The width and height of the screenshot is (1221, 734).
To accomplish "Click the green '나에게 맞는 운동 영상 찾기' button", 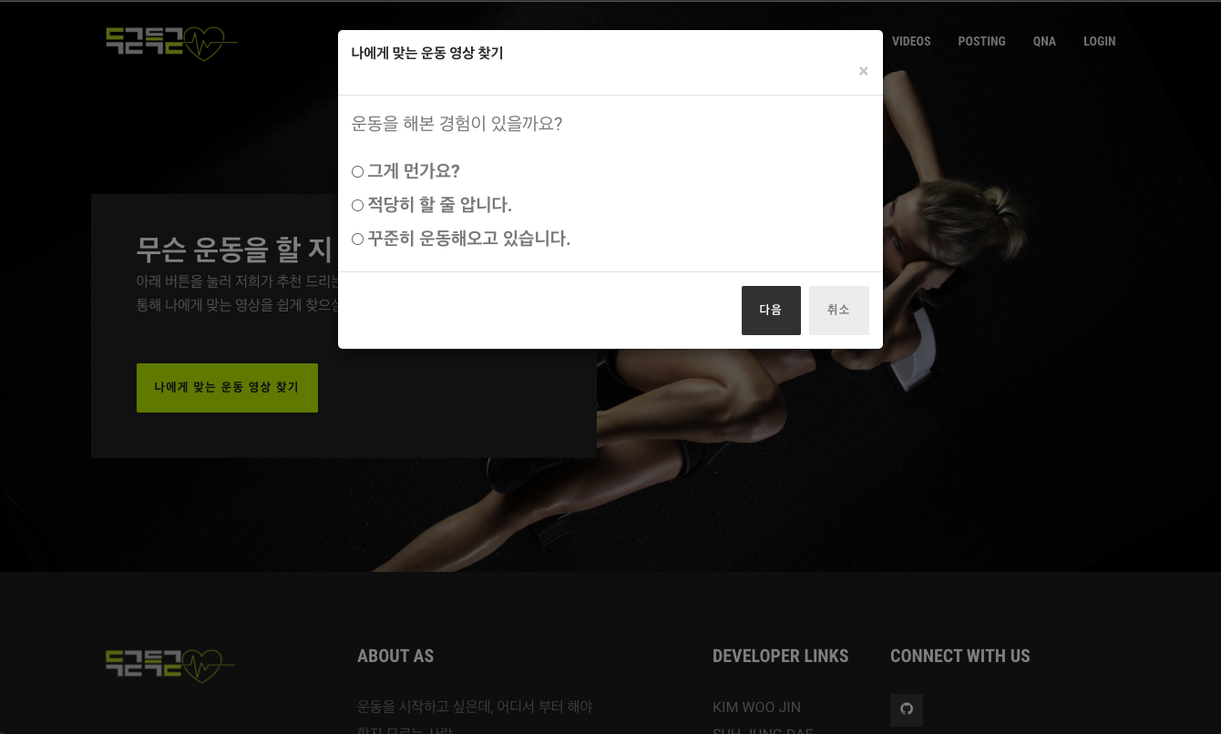I will tap(227, 388).
